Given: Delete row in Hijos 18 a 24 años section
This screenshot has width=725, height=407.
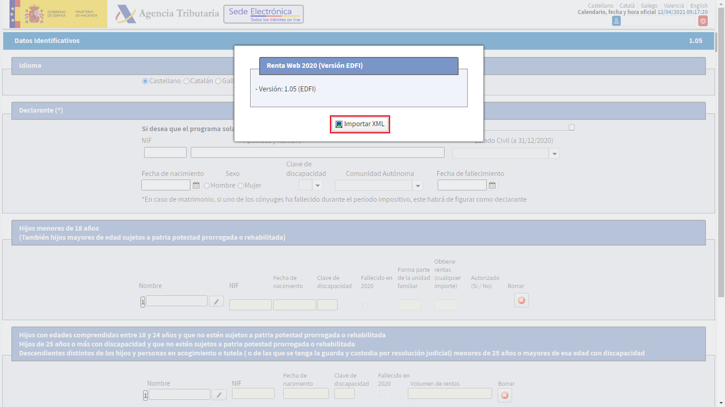Looking at the screenshot, I should [505, 395].
